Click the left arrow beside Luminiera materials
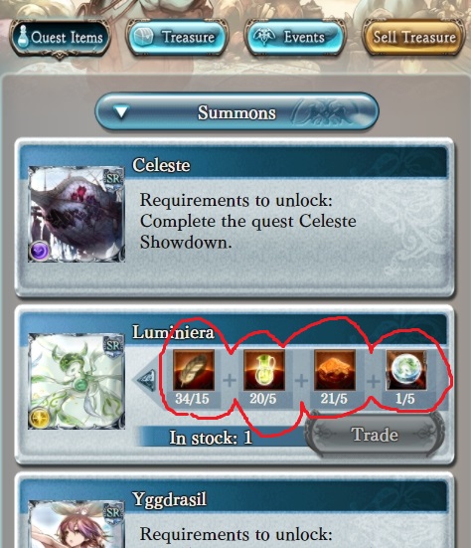 [145, 380]
